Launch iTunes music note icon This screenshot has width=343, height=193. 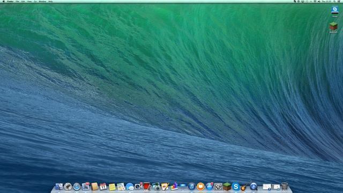[192, 187]
